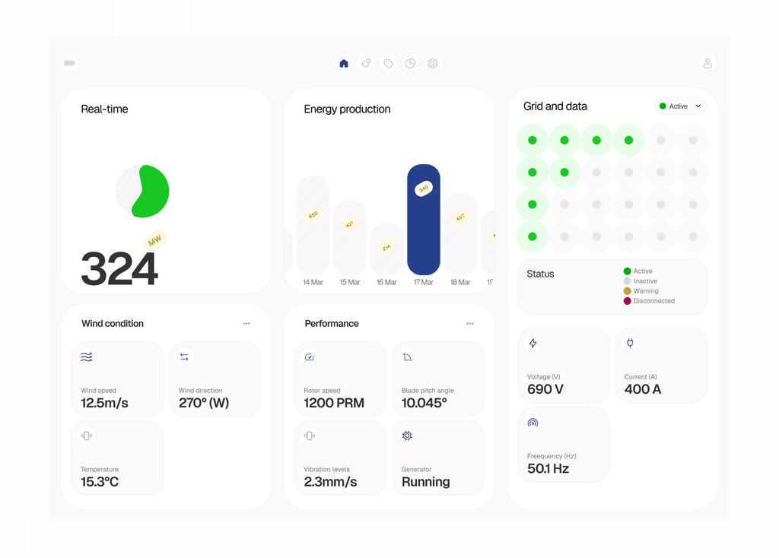Click the 457 value badge
Image resolution: width=779 pixels, height=558 pixels.
point(460,217)
